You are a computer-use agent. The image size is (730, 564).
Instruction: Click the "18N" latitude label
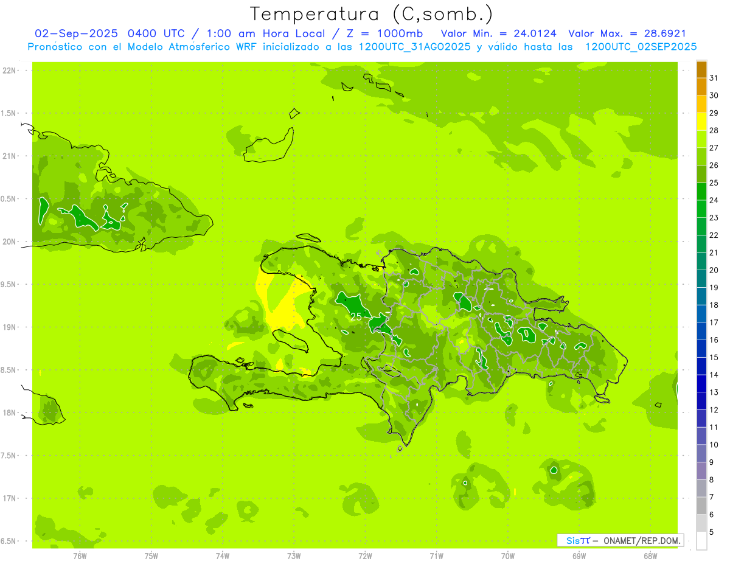click(9, 413)
